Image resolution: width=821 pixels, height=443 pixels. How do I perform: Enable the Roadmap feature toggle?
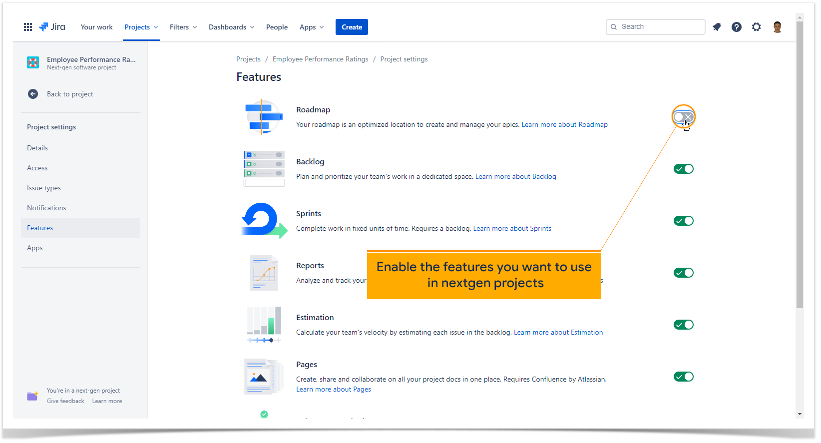[x=683, y=117]
